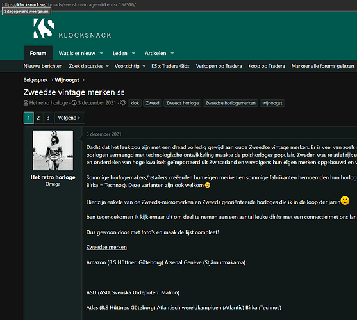Open KS x Tradera Gids link
Image resolution: width=357 pixels, height=320 pixels.
170,66
